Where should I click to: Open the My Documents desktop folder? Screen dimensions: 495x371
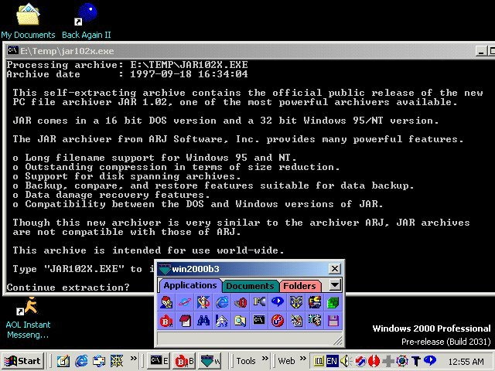tap(28, 21)
